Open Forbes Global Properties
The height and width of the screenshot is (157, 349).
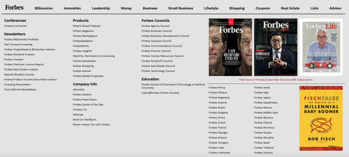88,76
